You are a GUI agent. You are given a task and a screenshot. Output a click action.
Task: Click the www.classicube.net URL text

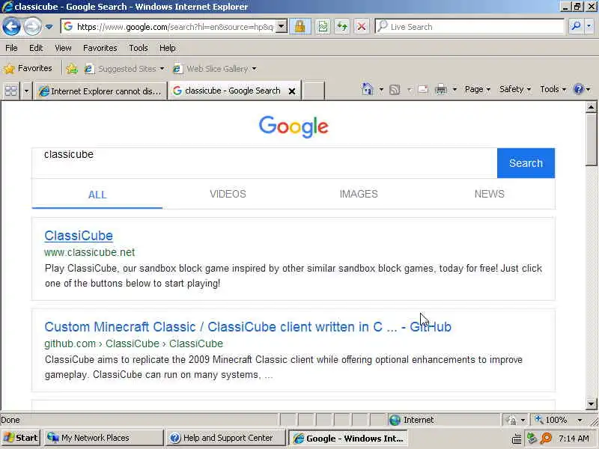pos(89,252)
